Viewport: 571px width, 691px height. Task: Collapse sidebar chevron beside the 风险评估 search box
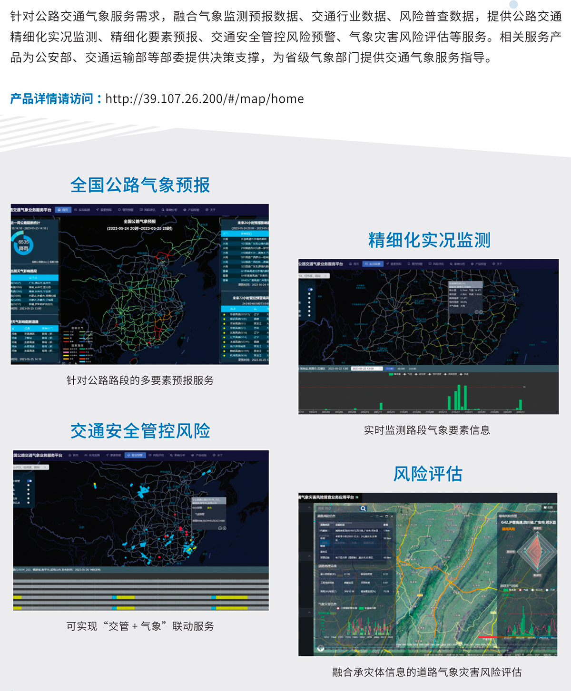click(x=309, y=508)
